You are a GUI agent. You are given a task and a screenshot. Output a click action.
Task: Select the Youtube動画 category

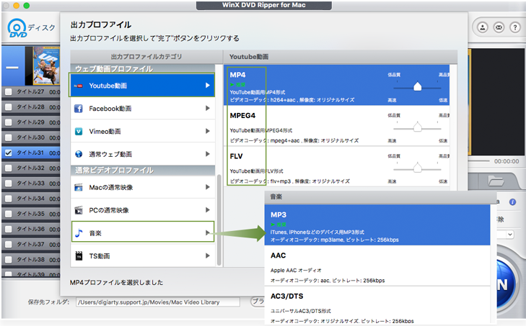(x=143, y=86)
